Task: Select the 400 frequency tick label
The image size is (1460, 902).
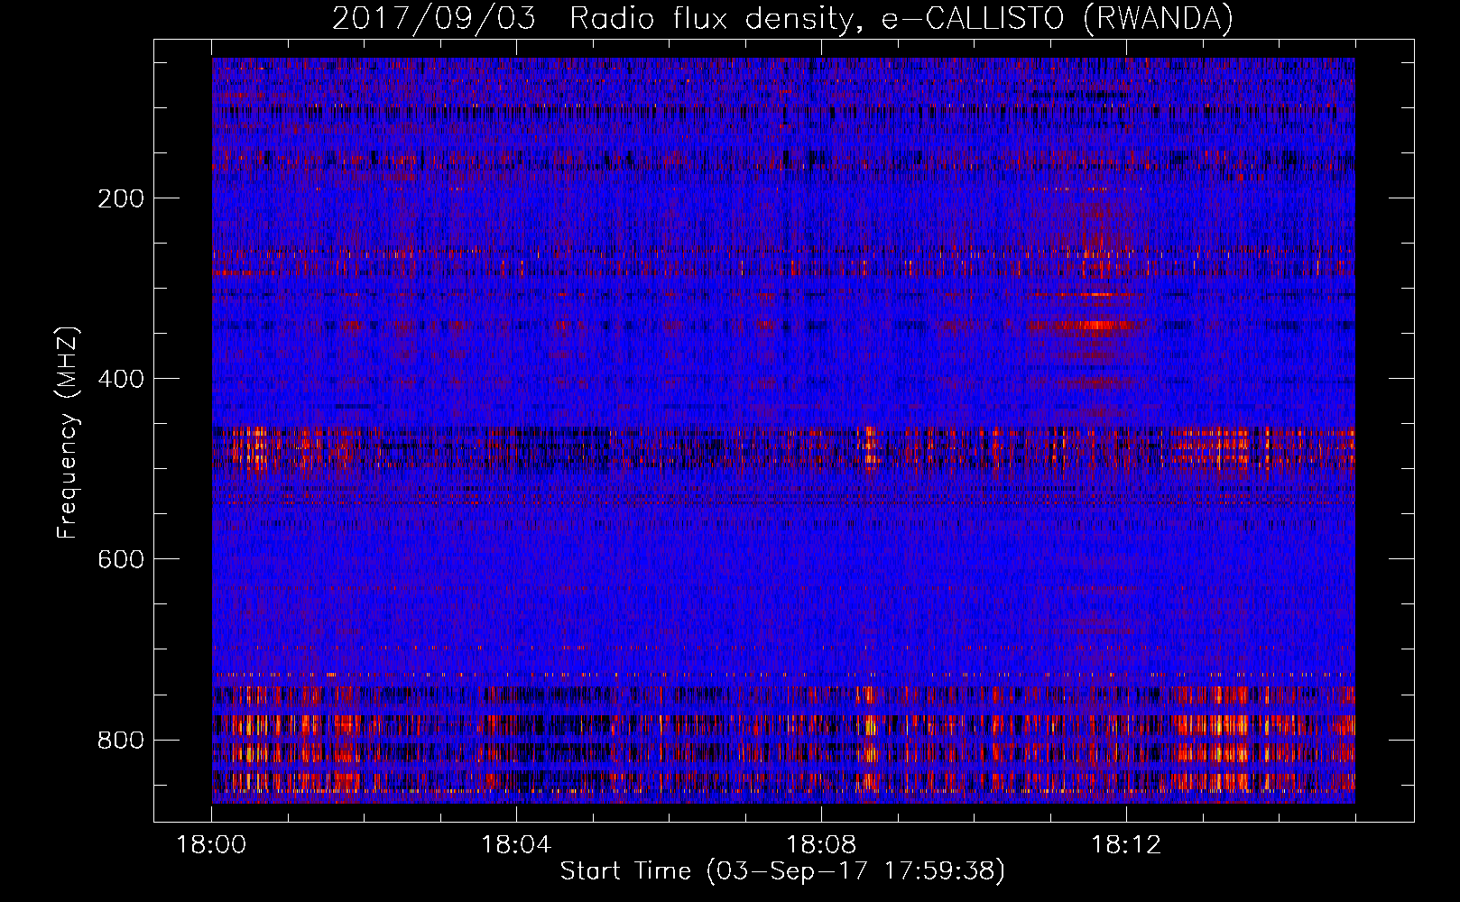Action: tap(121, 379)
